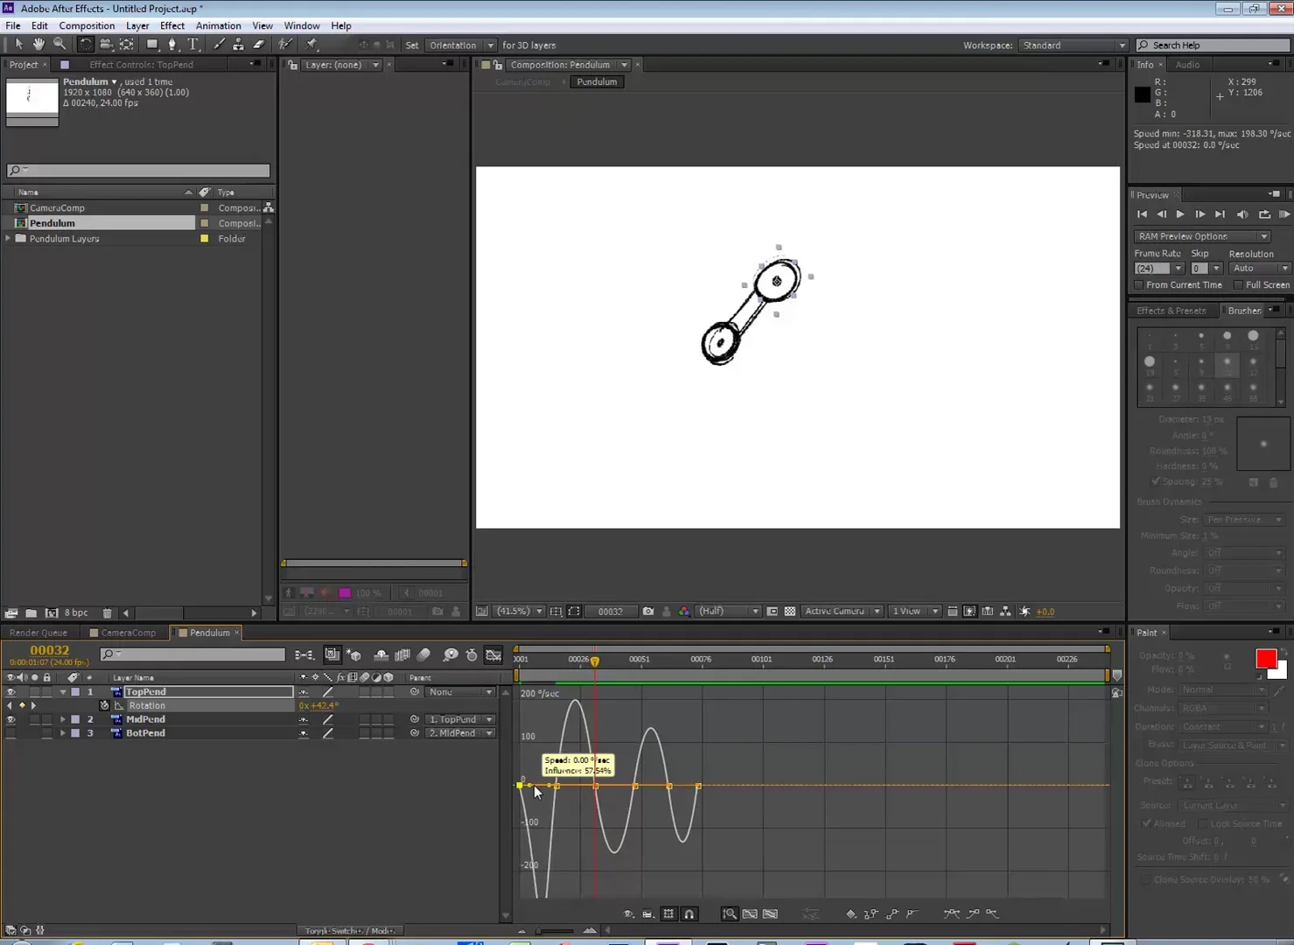Click the Easy Ease keyframe button
Viewport: 1294px width, 945px height.
click(x=951, y=913)
